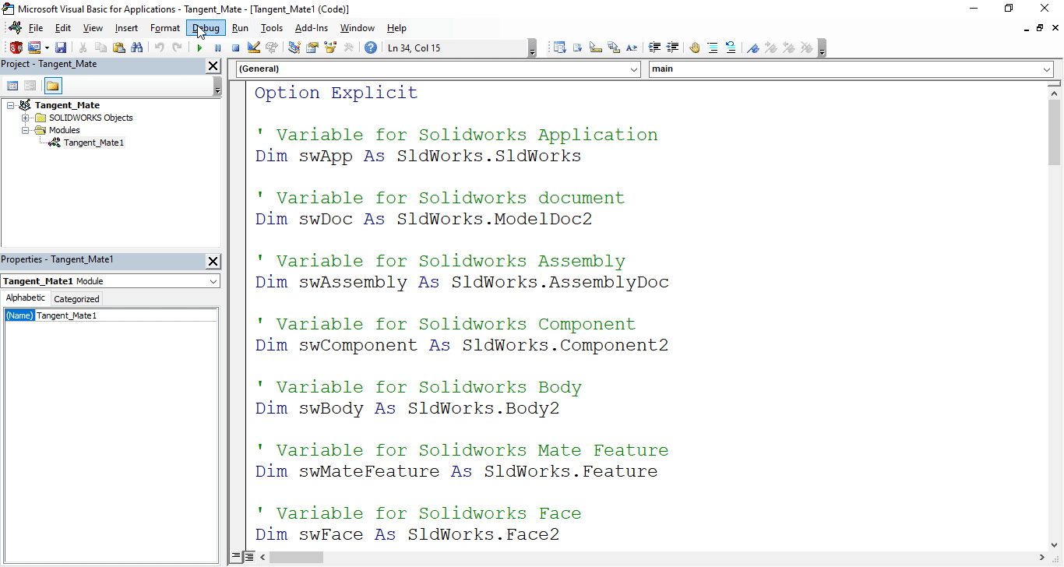
Task: Click the Insert UserForm toolbar icon
Action: pyautogui.click(x=34, y=48)
